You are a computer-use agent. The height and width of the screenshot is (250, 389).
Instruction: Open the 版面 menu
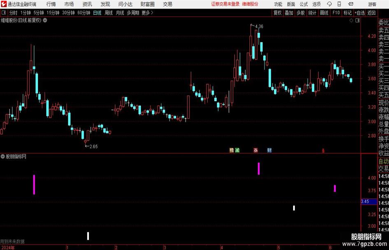(x=291, y=4)
